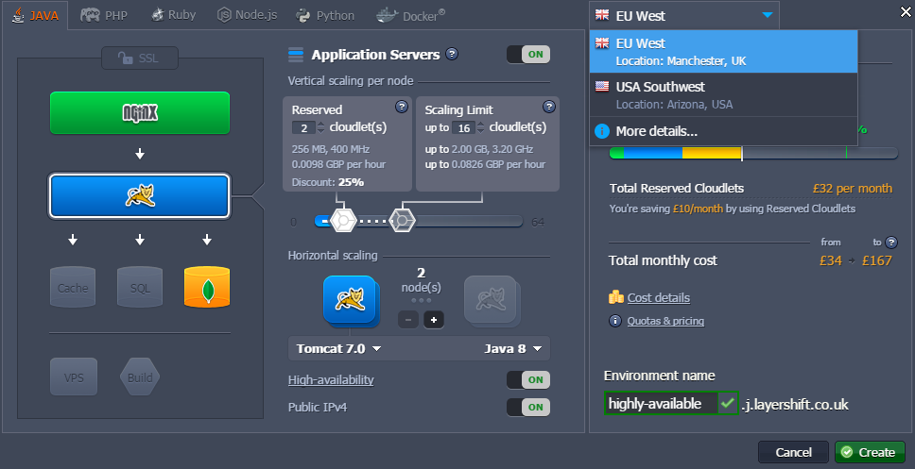Adjust the Reserved cloudlets stepper arrows
The height and width of the screenshot is (469, 915).
[320, 127]
